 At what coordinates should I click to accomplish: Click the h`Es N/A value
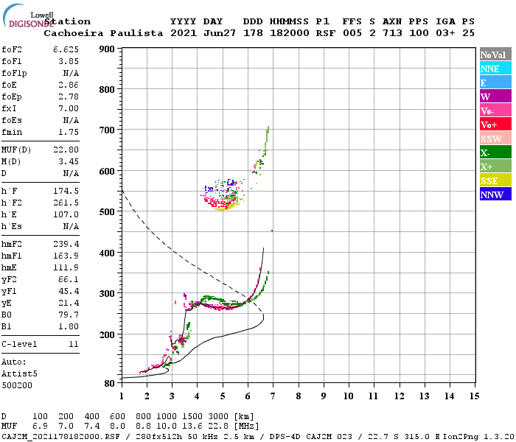point(71,226)
